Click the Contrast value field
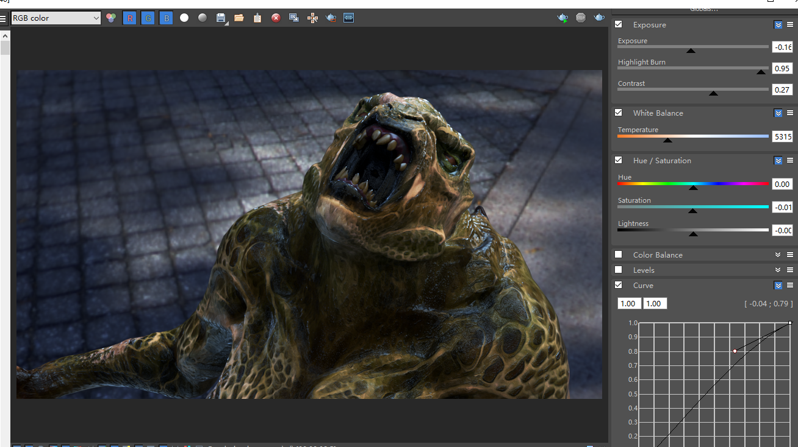Image resolution: width=798 pixels, height=447 pixels. [x=782, y=90]
